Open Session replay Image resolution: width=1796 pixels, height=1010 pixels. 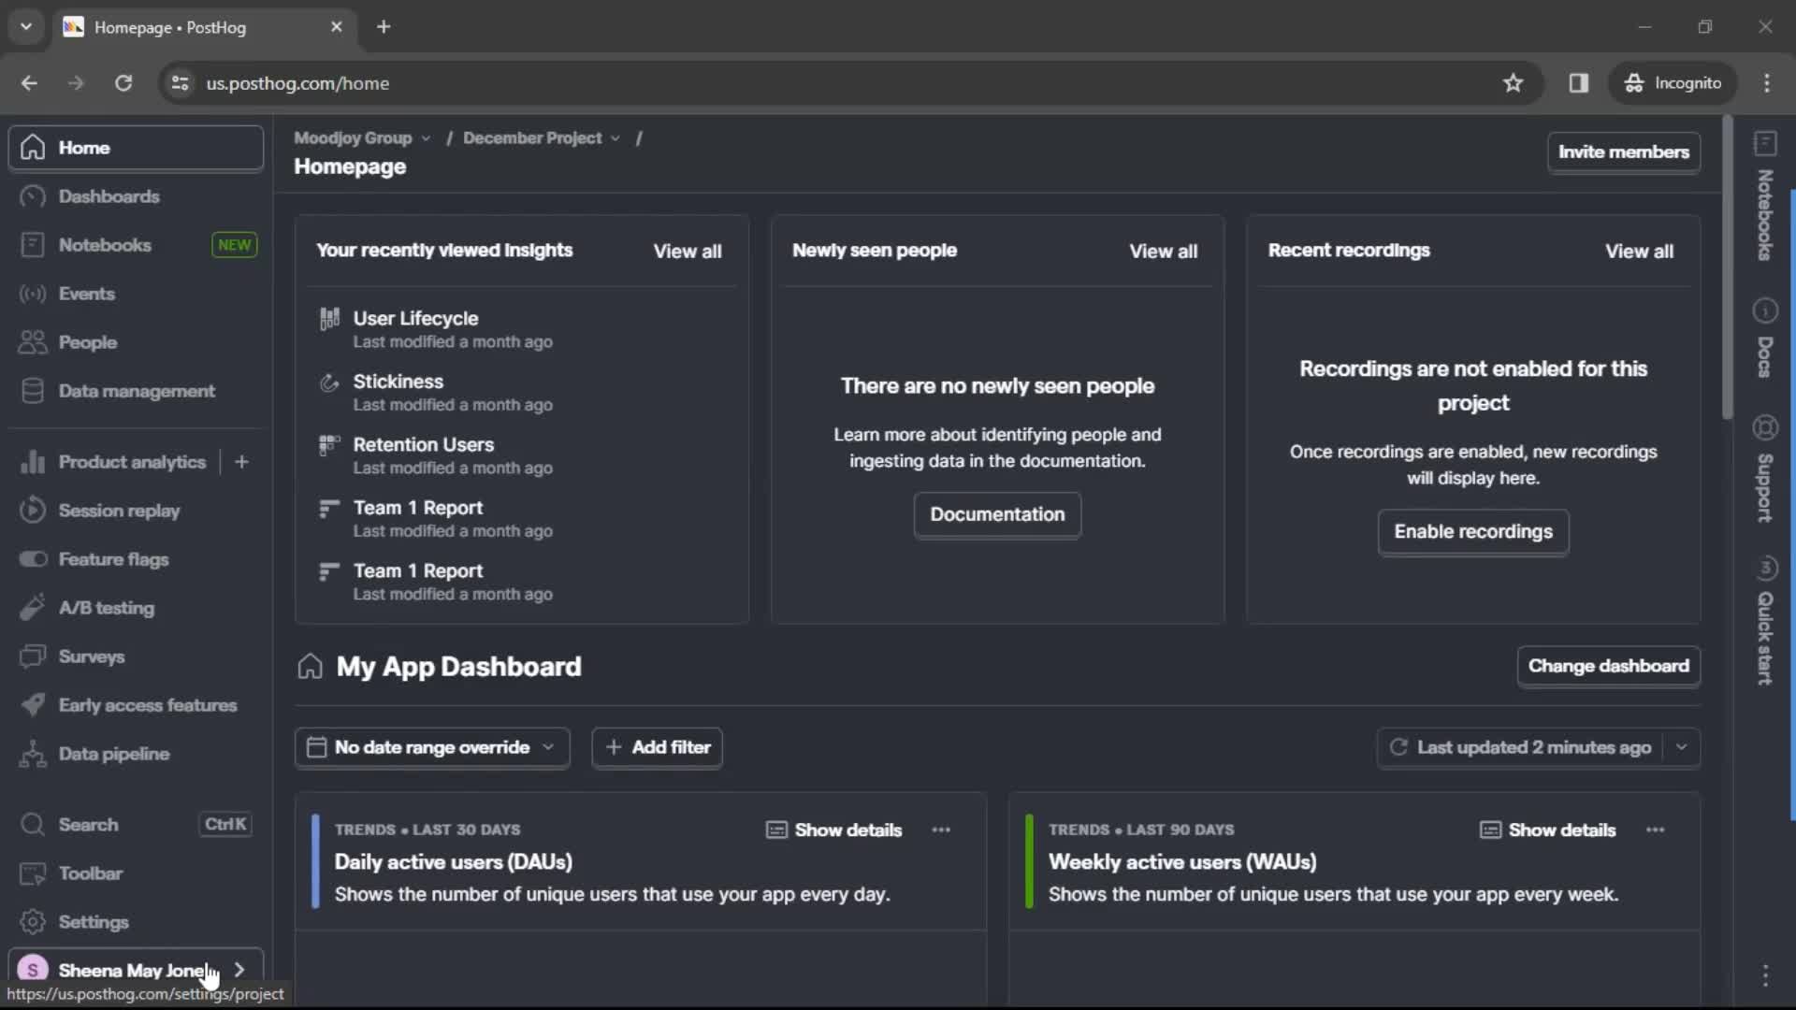(136, 511)
